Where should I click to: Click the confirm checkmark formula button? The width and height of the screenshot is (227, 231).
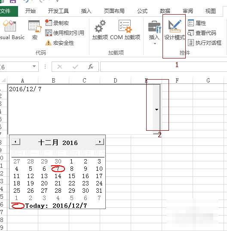click(x=75, y=67)
